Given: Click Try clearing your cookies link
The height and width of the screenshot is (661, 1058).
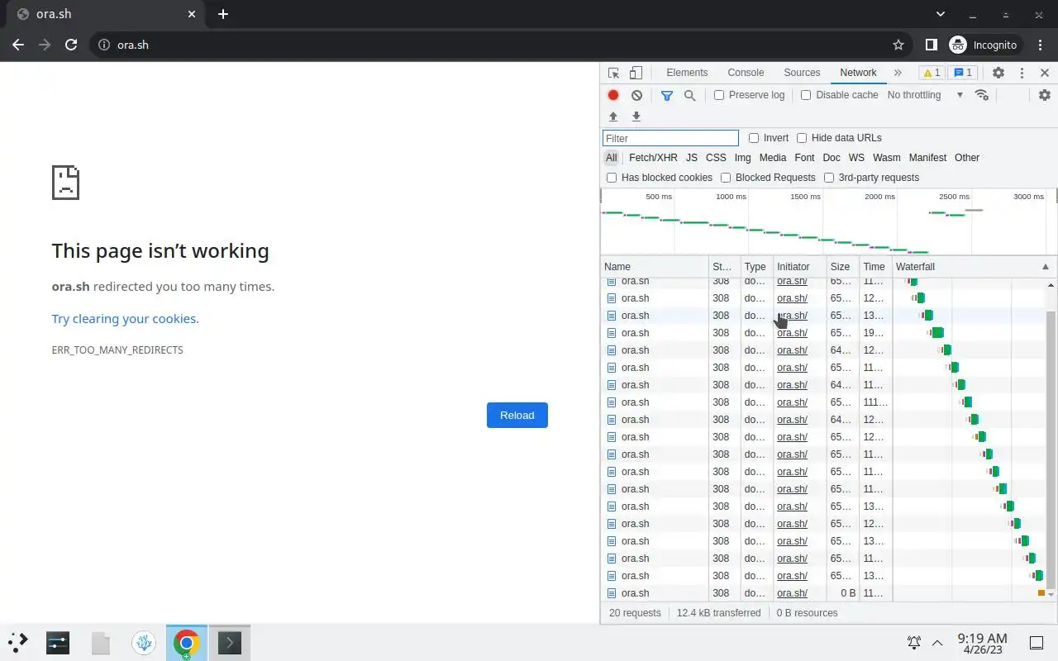Looking at the screenshot, I should [x=124, y=319].
